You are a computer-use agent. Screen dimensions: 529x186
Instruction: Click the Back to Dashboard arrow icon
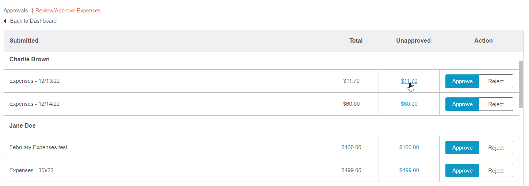(x=5, y=21)
